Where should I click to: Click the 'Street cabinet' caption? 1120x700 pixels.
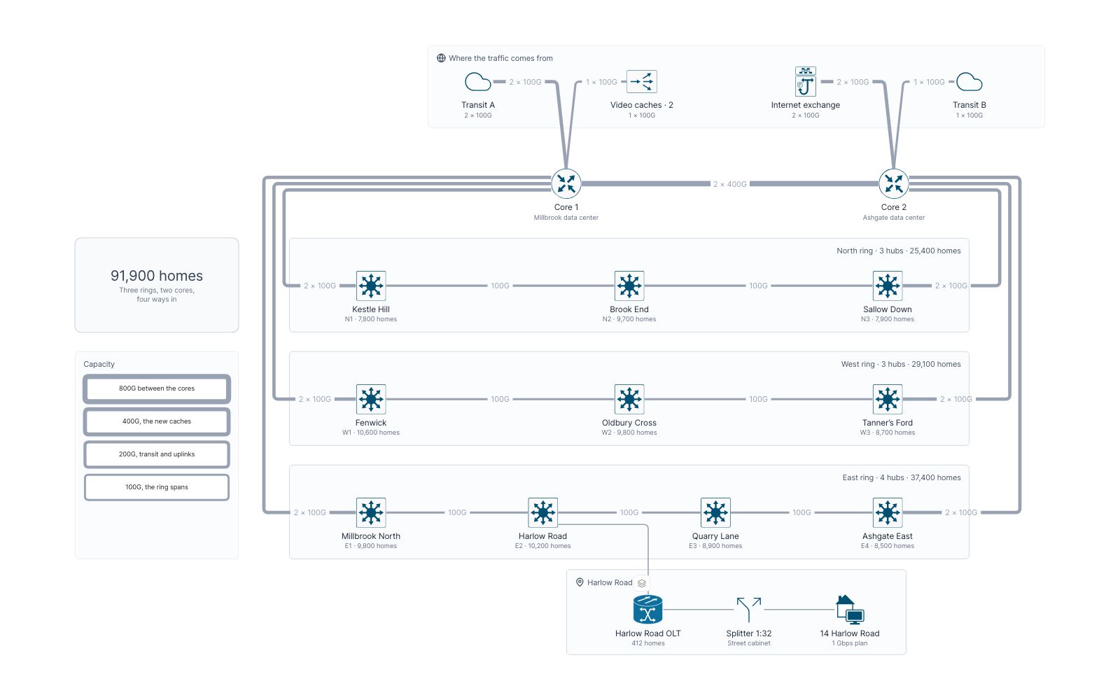[749, 643]
